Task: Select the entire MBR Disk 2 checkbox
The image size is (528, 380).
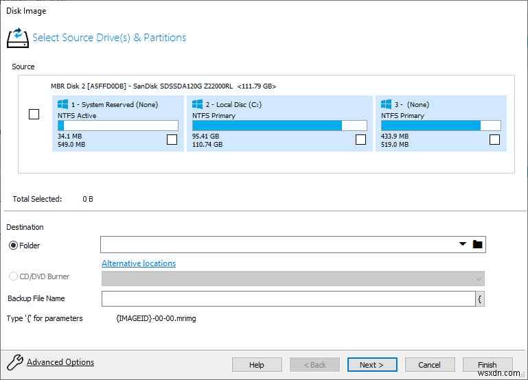Action: [x=34, y=115]
